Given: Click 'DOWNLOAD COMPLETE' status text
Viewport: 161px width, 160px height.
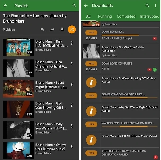Looking at the screenshot, I should coord(117,64).
